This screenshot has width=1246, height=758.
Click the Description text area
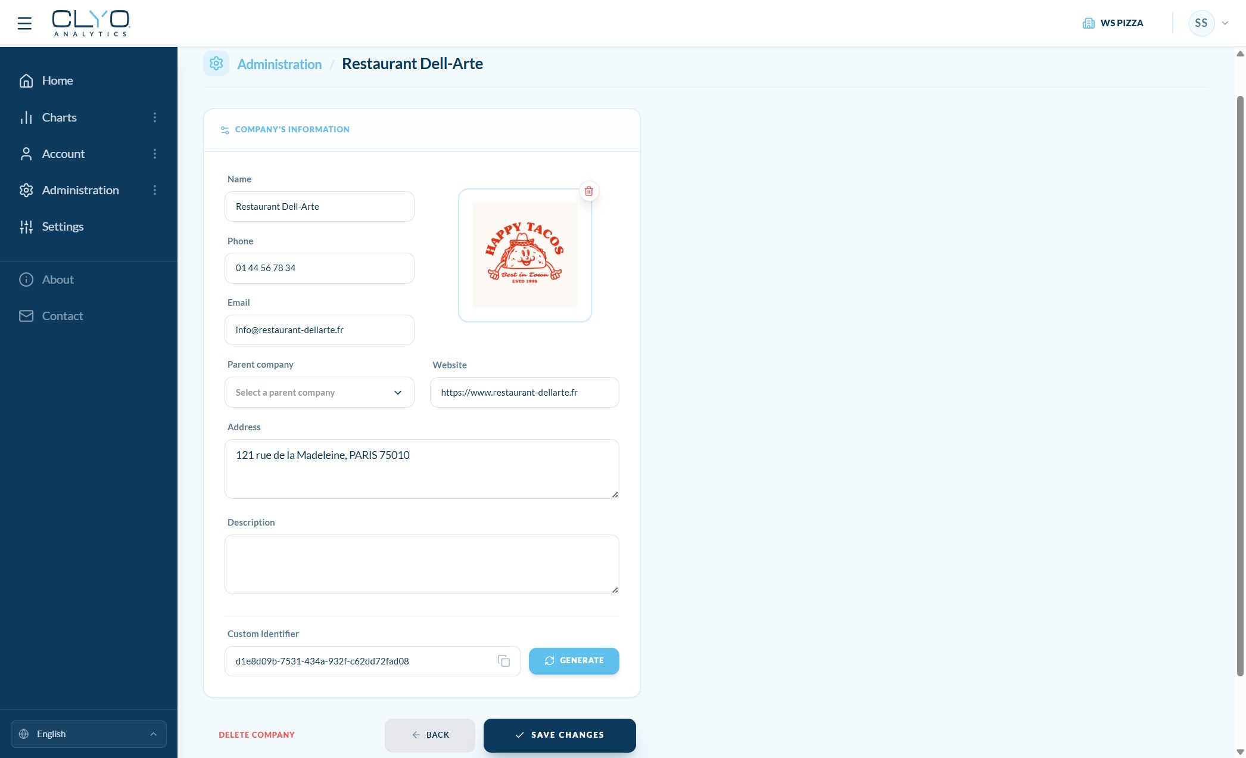tap(422, 564)
